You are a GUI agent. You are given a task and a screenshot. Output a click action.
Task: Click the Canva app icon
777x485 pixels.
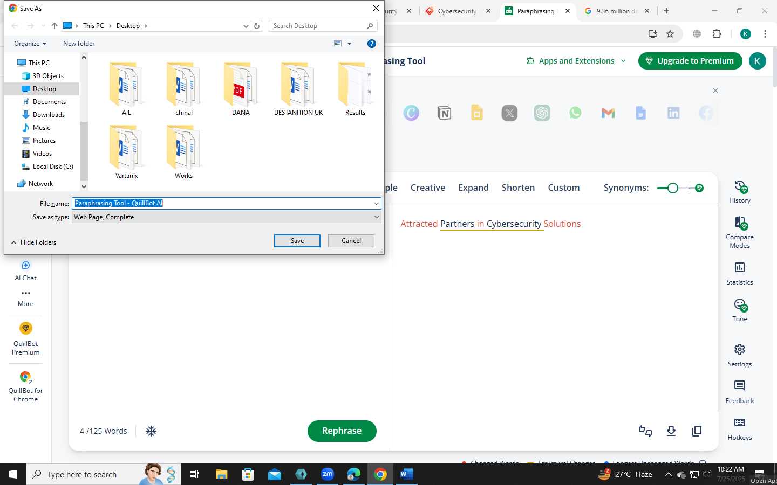pos(411,113)
